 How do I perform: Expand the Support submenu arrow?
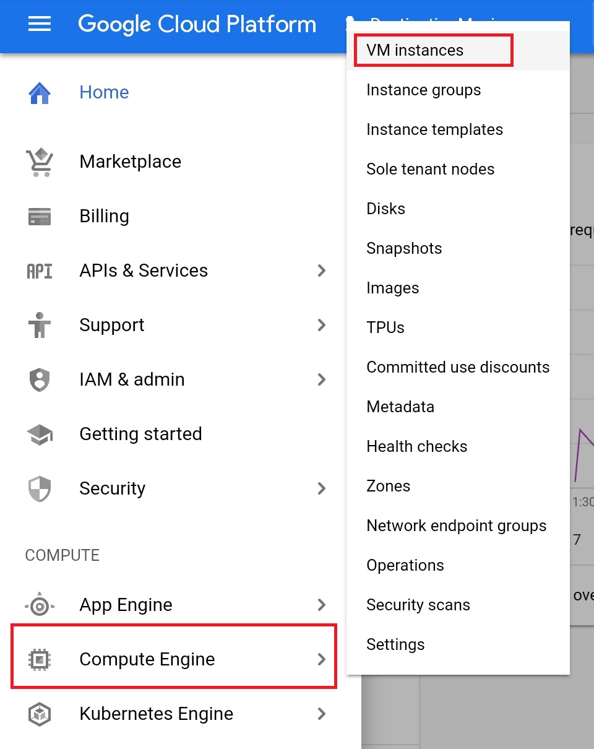(x=321, y=325)
